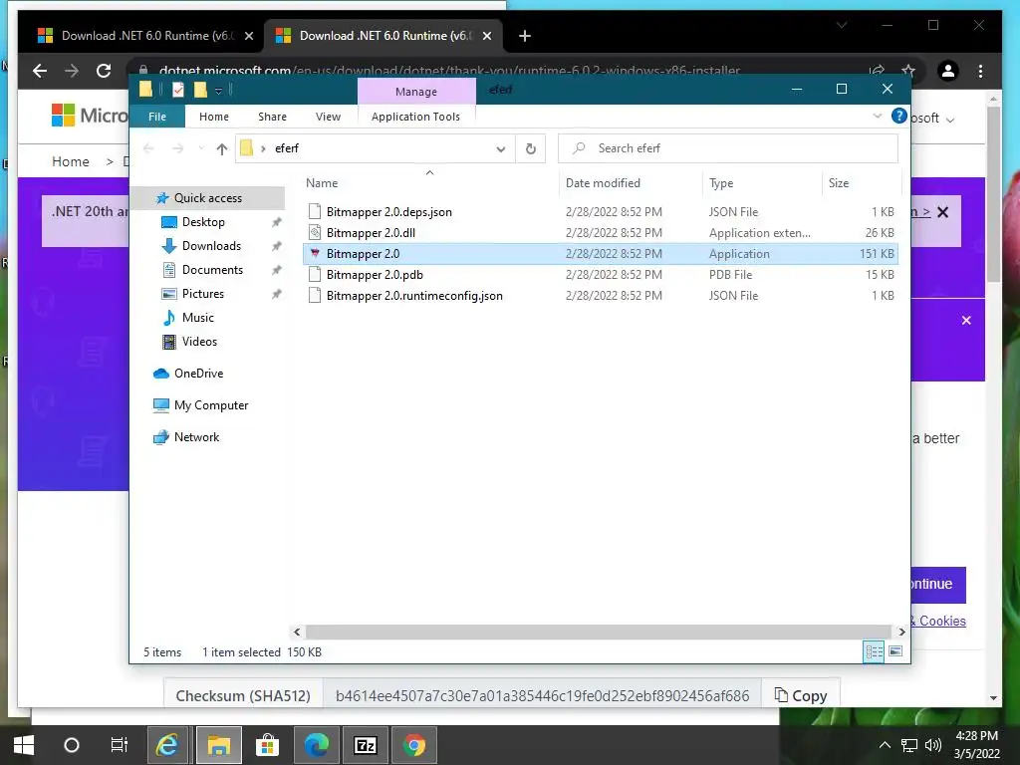Click the Bitmapper 2.0.dll file icon
The width and height of the screenshot is (1020, 765).
tap(315, 233)
